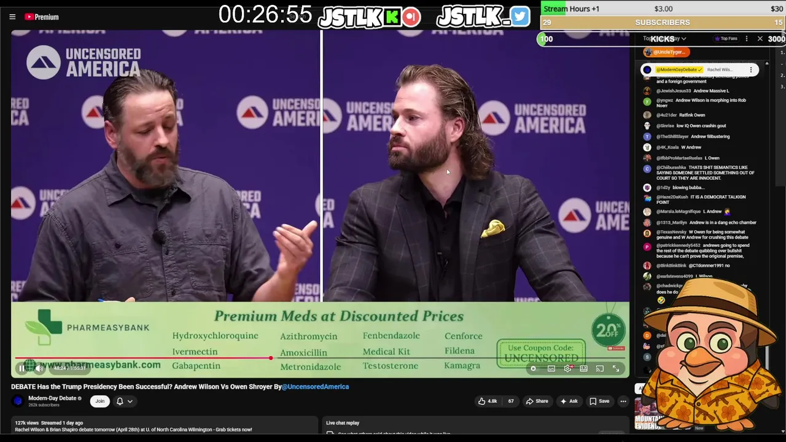The height and width of the screenshot is (442, 786).
Task: Open the live chat options kebab menu
Action: pyautogui.click(x=747, y=39)
